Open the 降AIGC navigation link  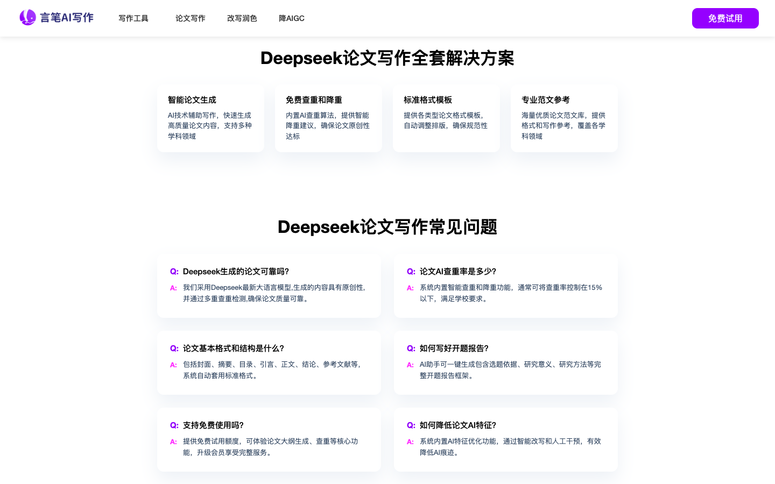coord(291,18)
